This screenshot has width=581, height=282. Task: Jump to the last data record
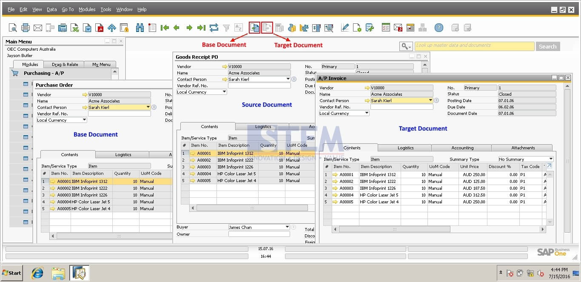(201, 28)
